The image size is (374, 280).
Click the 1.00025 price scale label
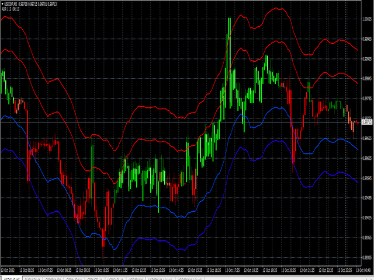367,19
